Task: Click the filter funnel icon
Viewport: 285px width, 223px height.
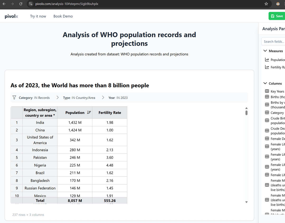Action: pyautogui.click(x=14, y=98)
